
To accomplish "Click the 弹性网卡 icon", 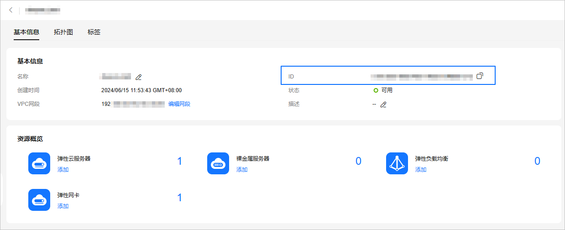I will (x=39, y=200).
